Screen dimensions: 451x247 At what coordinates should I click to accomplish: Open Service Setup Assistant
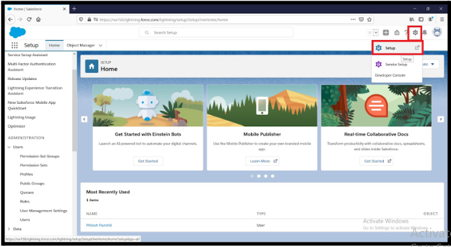[28, 55]
